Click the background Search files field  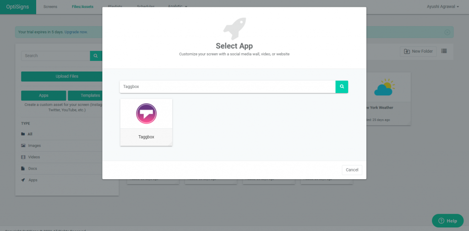55,55
